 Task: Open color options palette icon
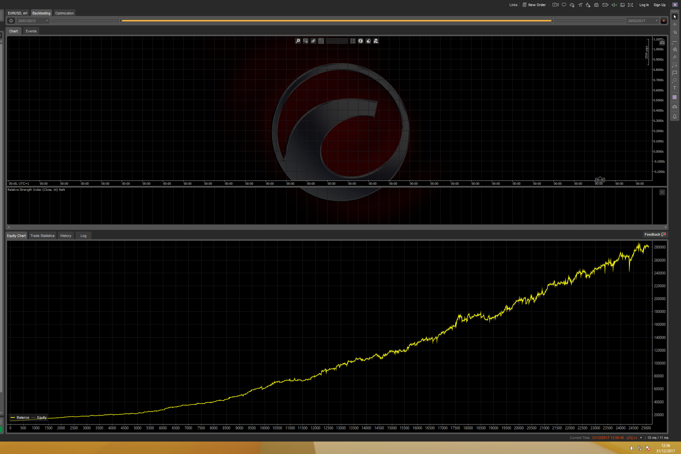[368, 41]
